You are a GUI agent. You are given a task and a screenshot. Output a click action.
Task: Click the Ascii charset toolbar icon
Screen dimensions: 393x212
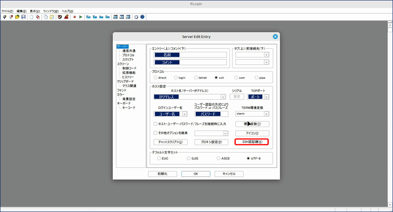coord(101,17)
